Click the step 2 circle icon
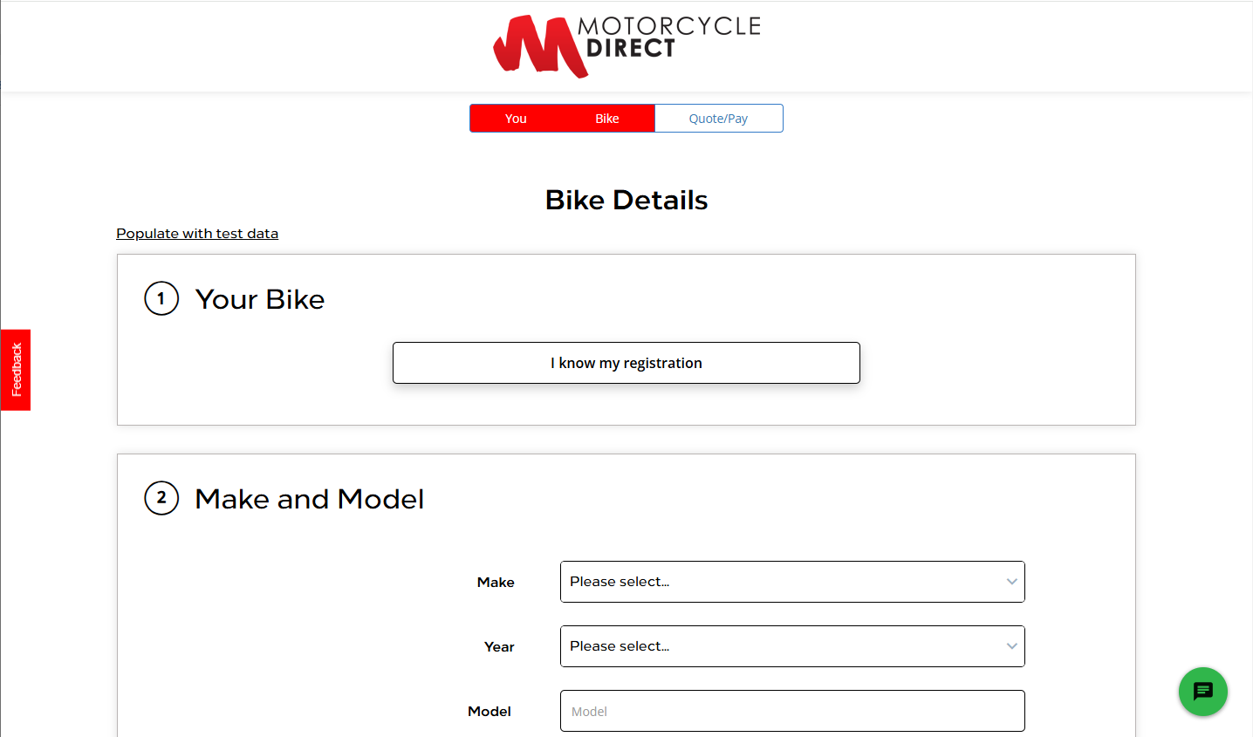 pyautogui.click(x=161, y=498)
